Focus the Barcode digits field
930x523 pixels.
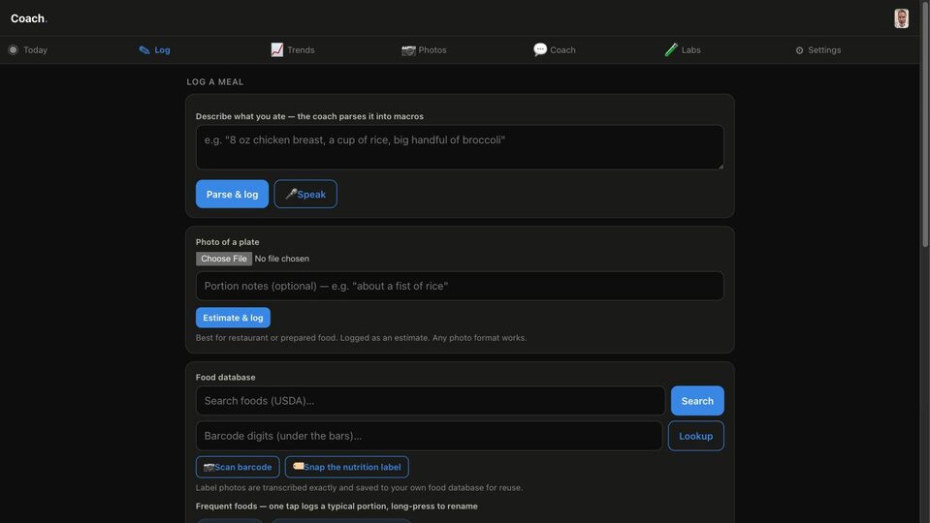click(429, 435)
